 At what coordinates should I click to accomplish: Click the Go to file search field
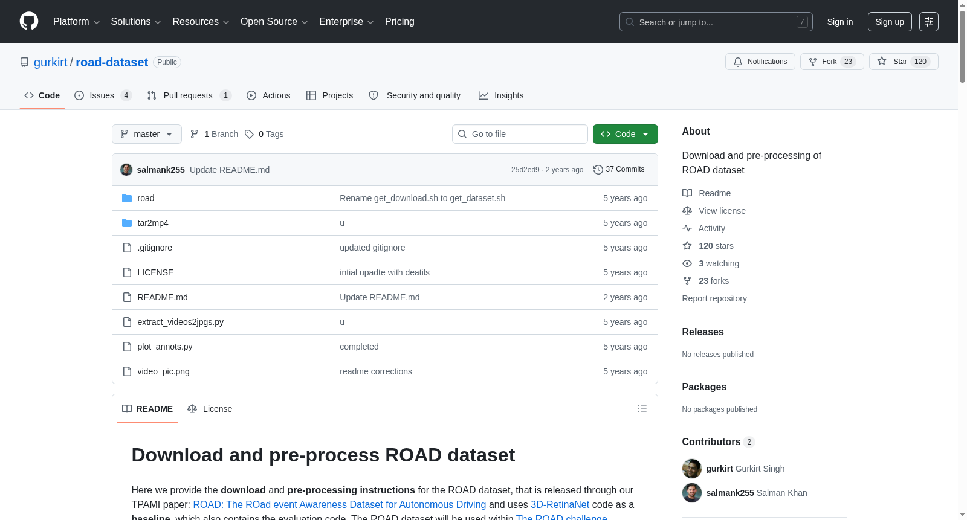[520, 134]
